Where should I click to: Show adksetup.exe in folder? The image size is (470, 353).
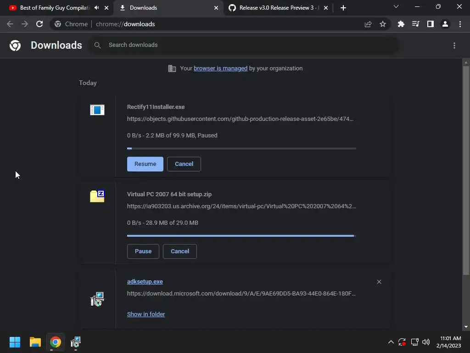click(146, 314)
